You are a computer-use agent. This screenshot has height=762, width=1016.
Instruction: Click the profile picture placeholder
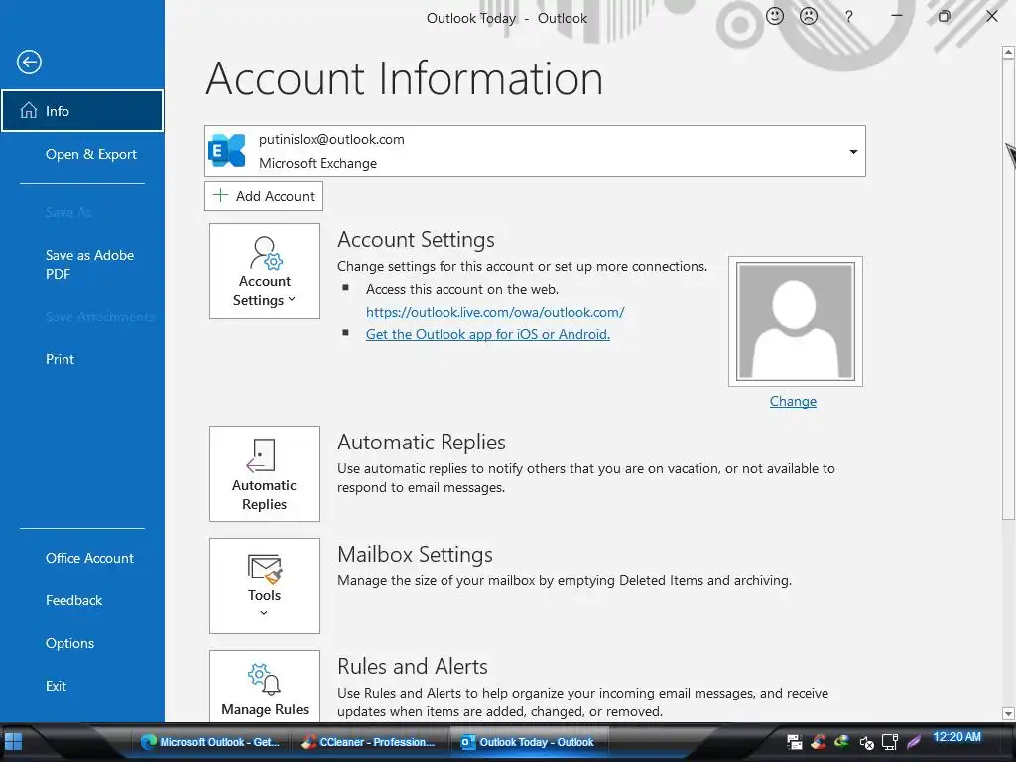tap(796, 321)
